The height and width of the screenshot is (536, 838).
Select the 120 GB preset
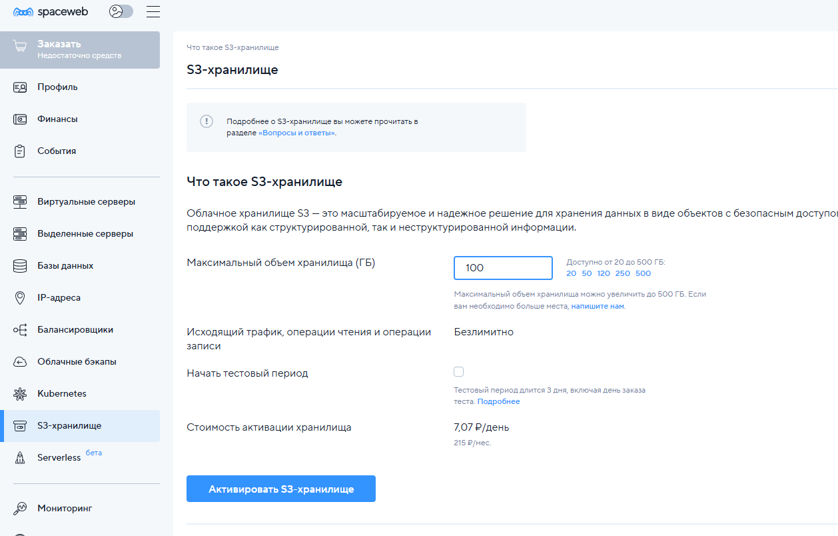pyautogui.click(x=604, y=273)
